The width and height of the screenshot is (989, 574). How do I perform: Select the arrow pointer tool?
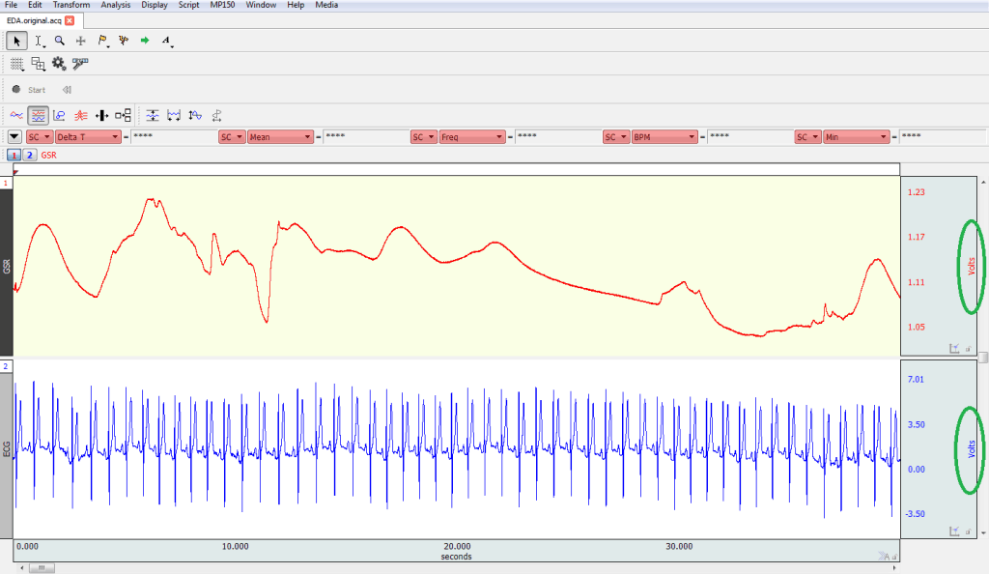click(x=17, y=41)
